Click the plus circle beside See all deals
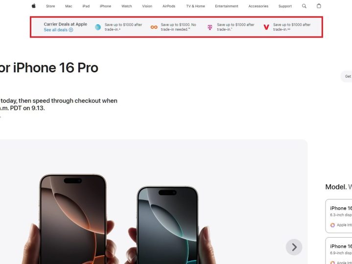The width and height of the screenshot is (352, 264). coord(71,30)
